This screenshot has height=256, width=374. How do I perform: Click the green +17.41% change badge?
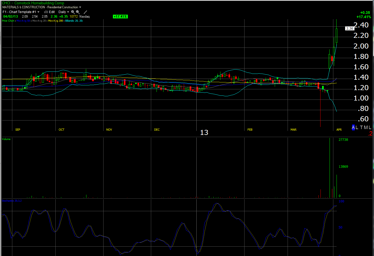(x=120, y=17)
